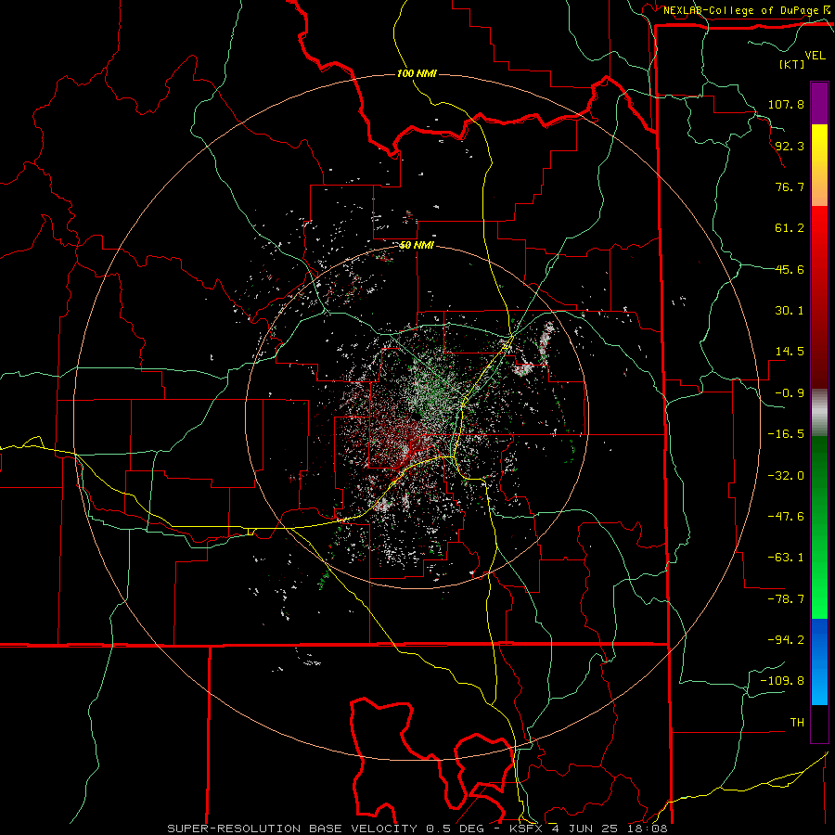Click the -32.0 legend value
This screenshot has height=835, width=835.
(x=786, y=476)
